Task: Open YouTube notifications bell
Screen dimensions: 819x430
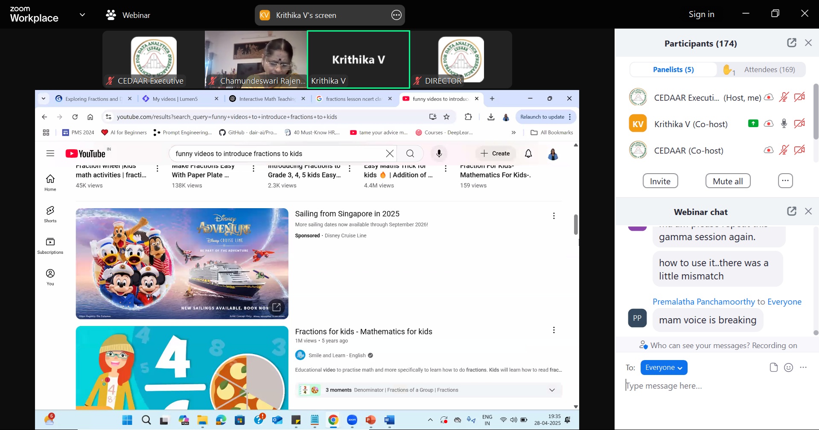Action: coord(528,154)
